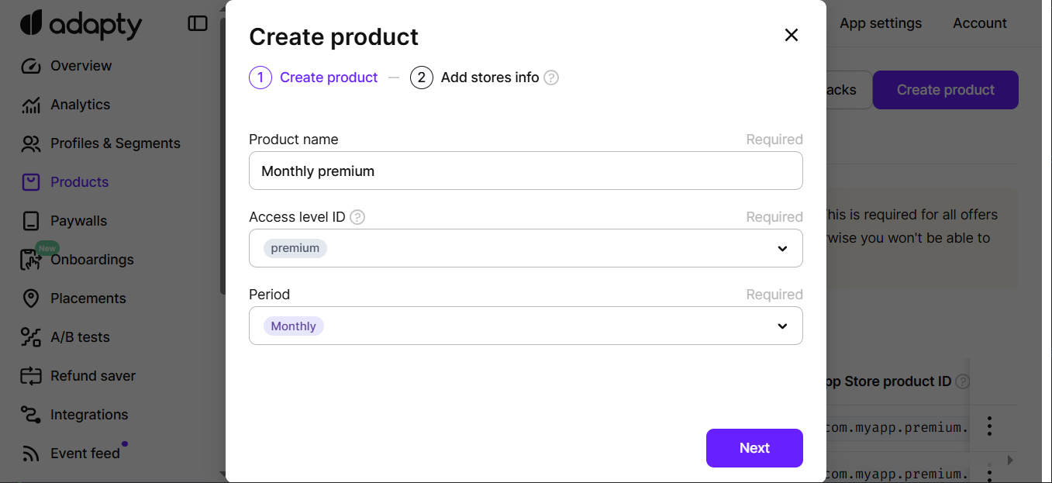Expand the Period dropdown chevron

pyautogui.click(x=782, y=326)
